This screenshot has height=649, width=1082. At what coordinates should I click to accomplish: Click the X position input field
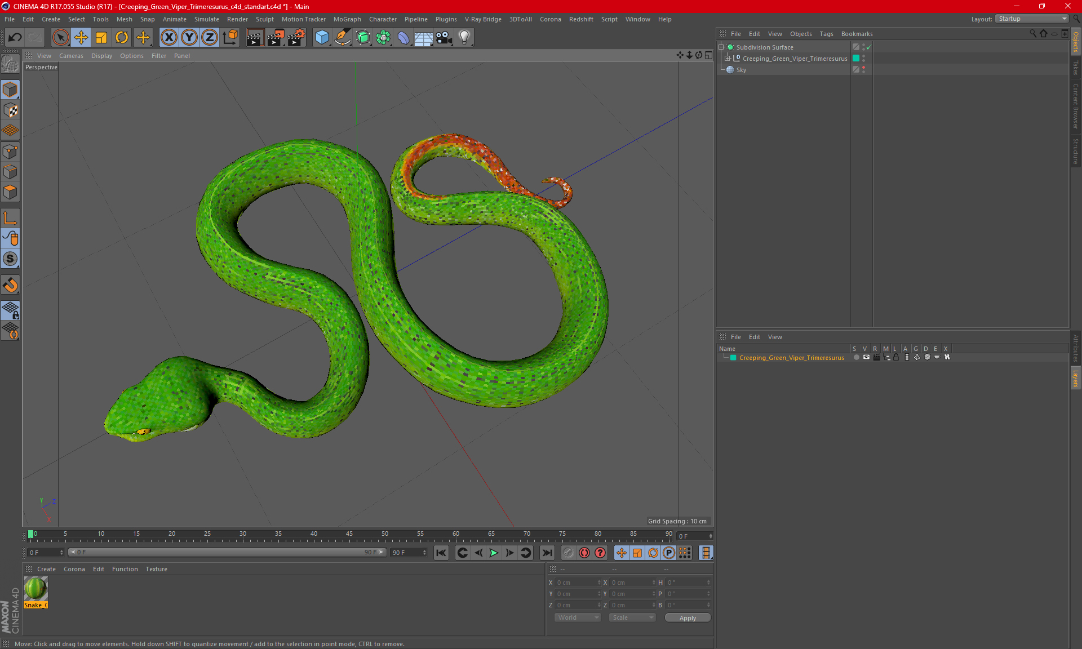578,583
